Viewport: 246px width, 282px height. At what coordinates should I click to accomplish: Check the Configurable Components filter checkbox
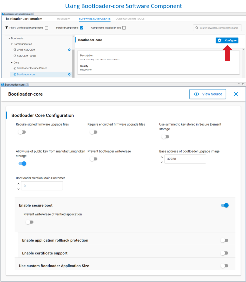(46, 28)
